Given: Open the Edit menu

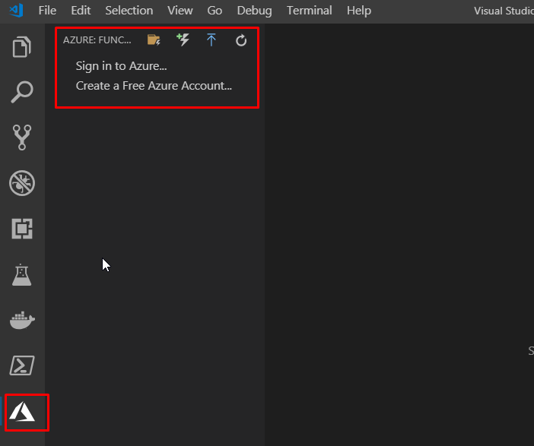Looking at the screenshot, I should [81, 11].
